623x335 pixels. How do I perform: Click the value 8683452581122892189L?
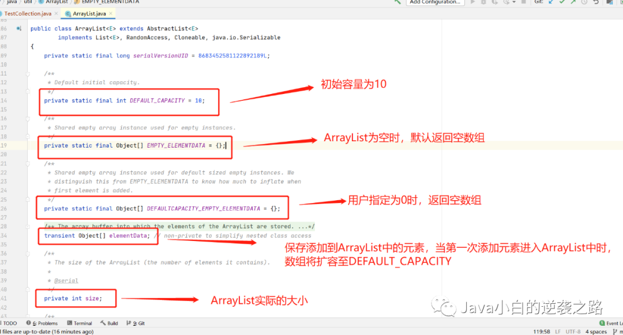pyautogui.click(x=232, y=55)
